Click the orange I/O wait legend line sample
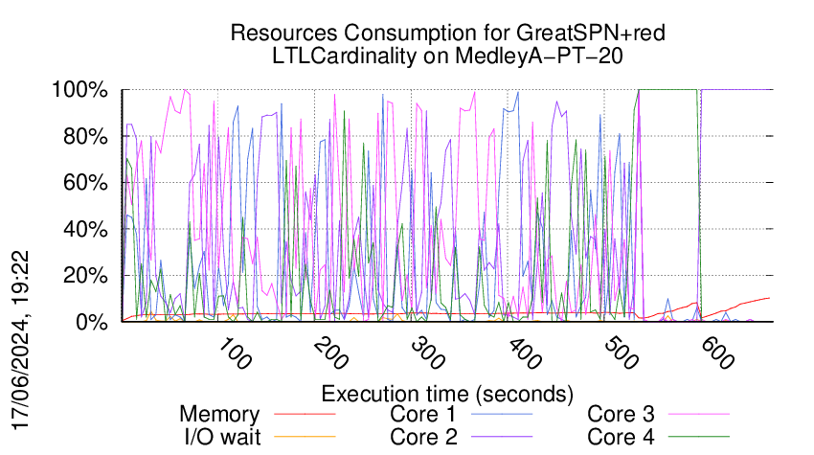 [305, 437]
